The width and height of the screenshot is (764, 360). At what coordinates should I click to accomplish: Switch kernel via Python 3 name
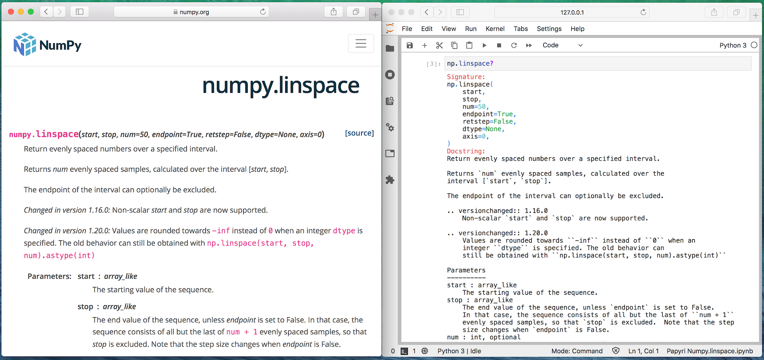point(733,45)
